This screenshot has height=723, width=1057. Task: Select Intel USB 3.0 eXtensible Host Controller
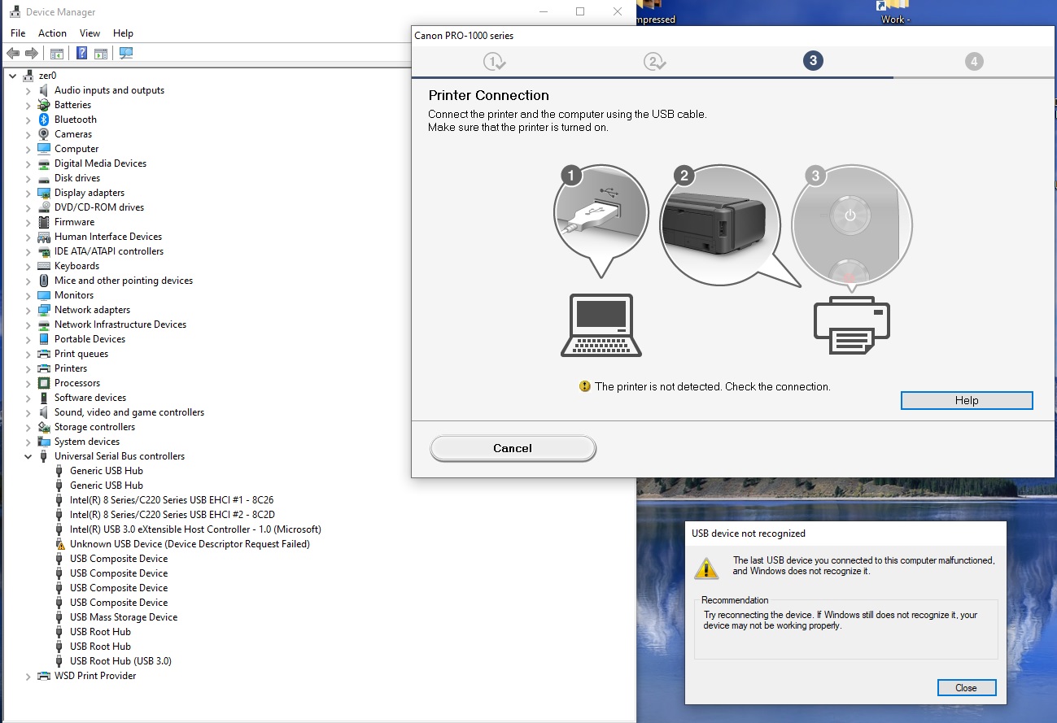point(195,529)
